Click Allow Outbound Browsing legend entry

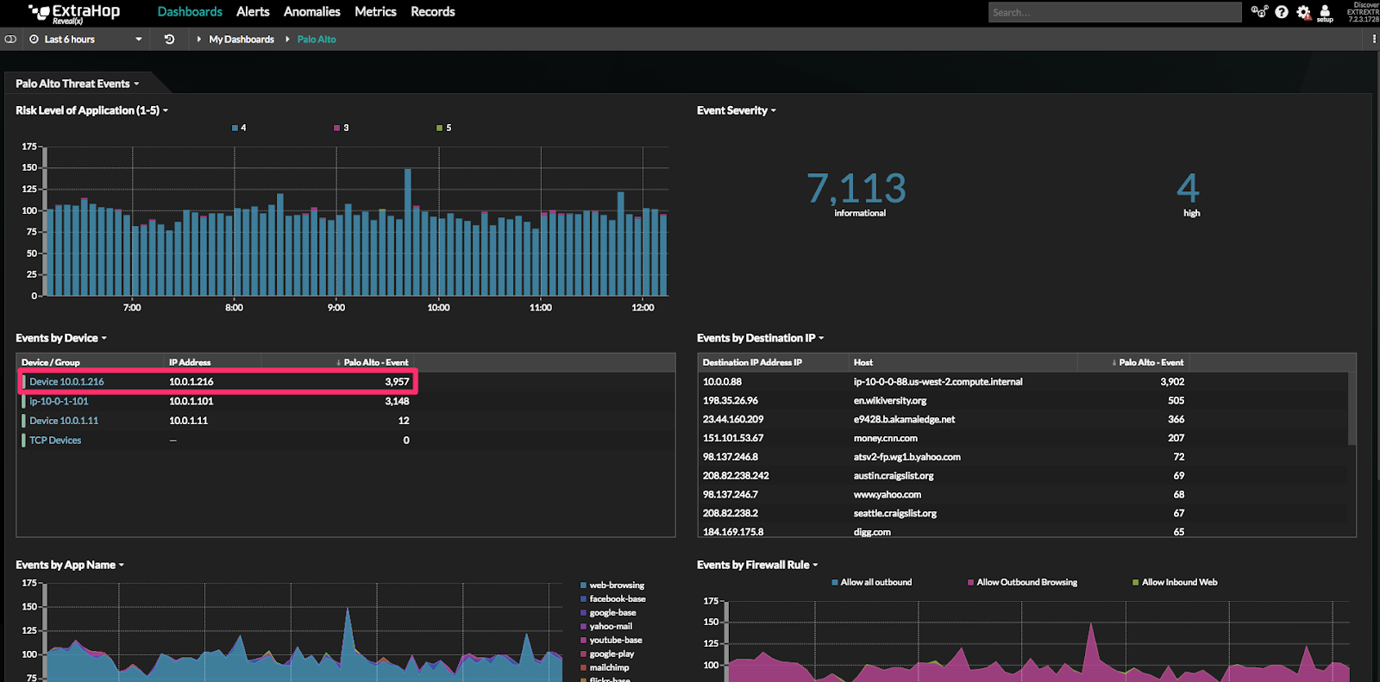[x=1022, y=582]
